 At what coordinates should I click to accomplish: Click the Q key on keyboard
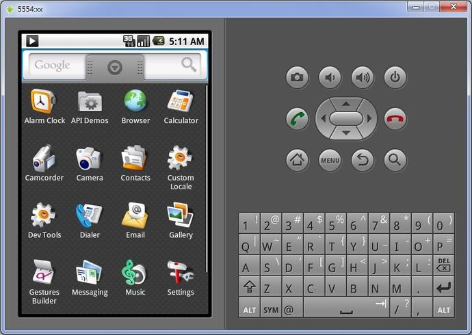[x=249, y=244]
